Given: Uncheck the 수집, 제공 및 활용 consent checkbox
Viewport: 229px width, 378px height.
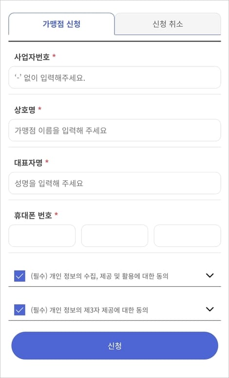Looking at the screenshot, I should 19,276.
